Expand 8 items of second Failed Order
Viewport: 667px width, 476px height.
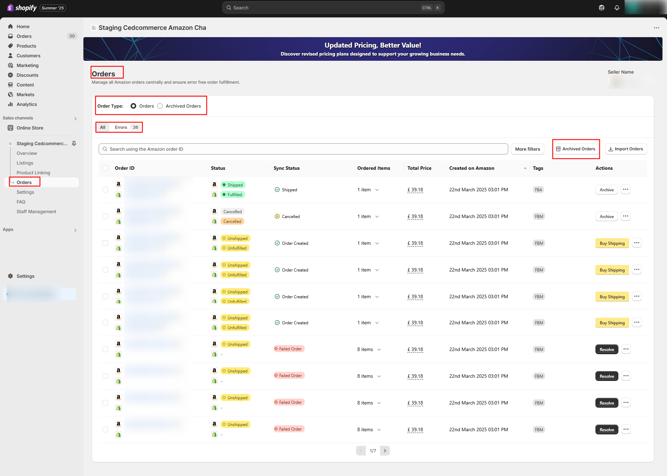(379, 376)
